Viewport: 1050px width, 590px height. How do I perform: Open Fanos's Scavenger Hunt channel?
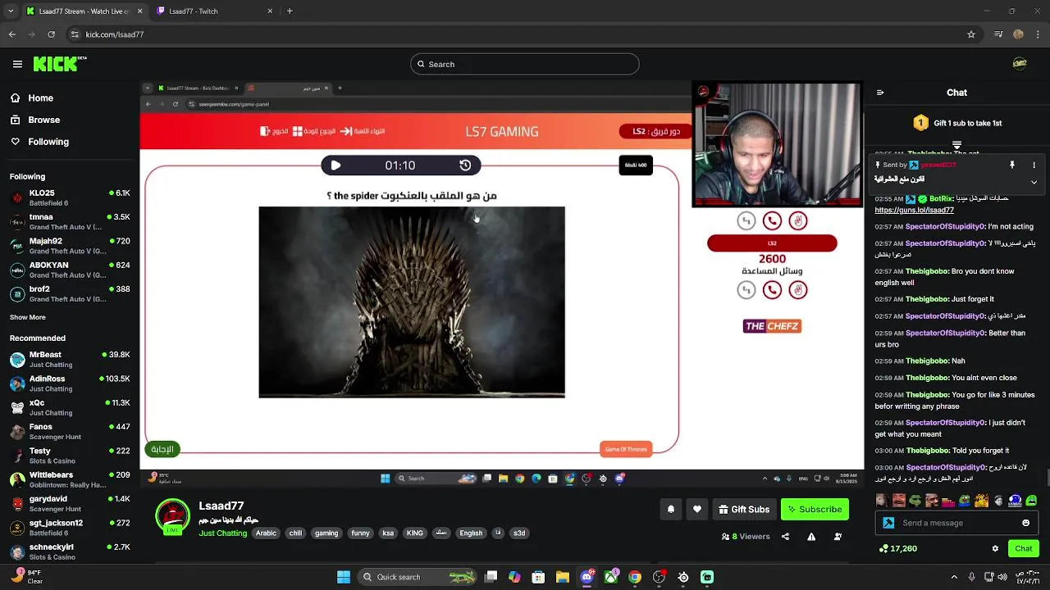tap(70, 432)
